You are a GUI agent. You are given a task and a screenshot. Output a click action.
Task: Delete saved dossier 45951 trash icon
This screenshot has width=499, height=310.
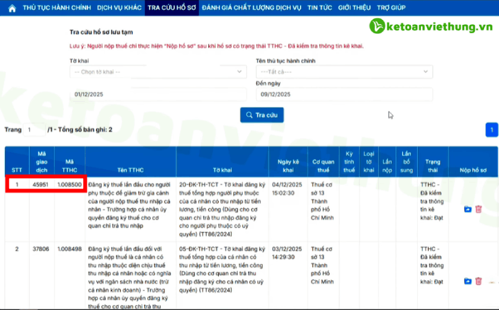(x=479, y=209)
